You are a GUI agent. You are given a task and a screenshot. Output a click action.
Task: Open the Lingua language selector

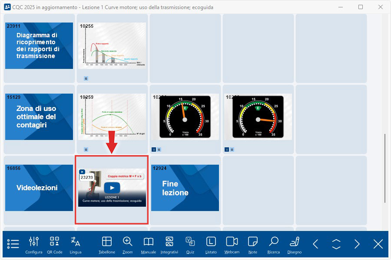76,244
